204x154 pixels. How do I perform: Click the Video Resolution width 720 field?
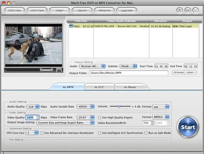pos(147,123)
